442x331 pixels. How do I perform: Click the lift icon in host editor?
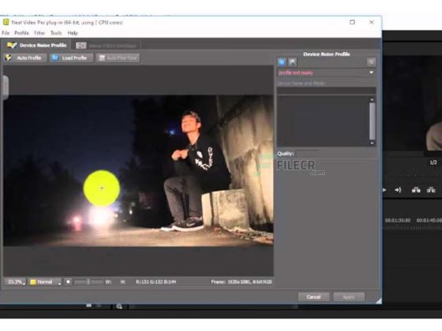point(416,190)
